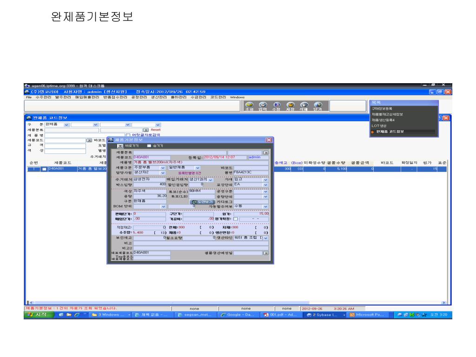Open the 발주관리 menu
This screenshot has width=476, height=357.
(63, 97)
